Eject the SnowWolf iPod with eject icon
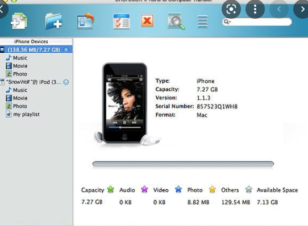Viewport: 308px width, 226px height. (x=66, y=82)
